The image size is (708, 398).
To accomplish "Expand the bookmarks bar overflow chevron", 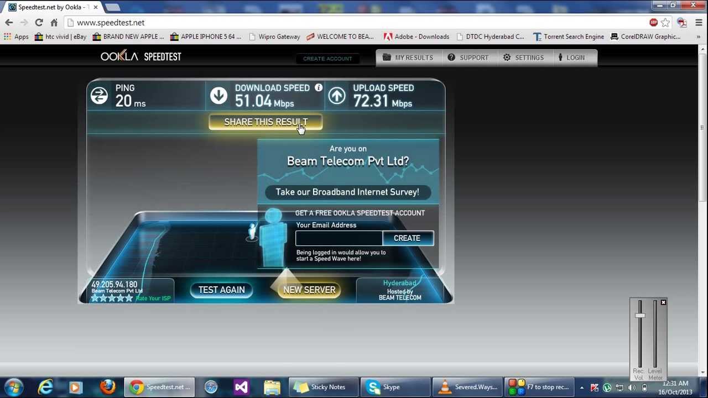I will coord(699,36).
